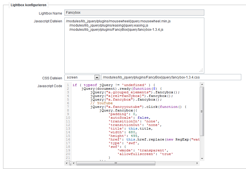Click the 'href' line with RegExp replace
Image resolution: width=246 pixels, height=169 pixels.
pyautogui.click(x=154, y=139)
